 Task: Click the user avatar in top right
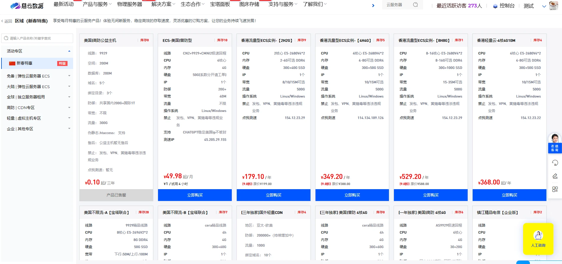[553, 5]
